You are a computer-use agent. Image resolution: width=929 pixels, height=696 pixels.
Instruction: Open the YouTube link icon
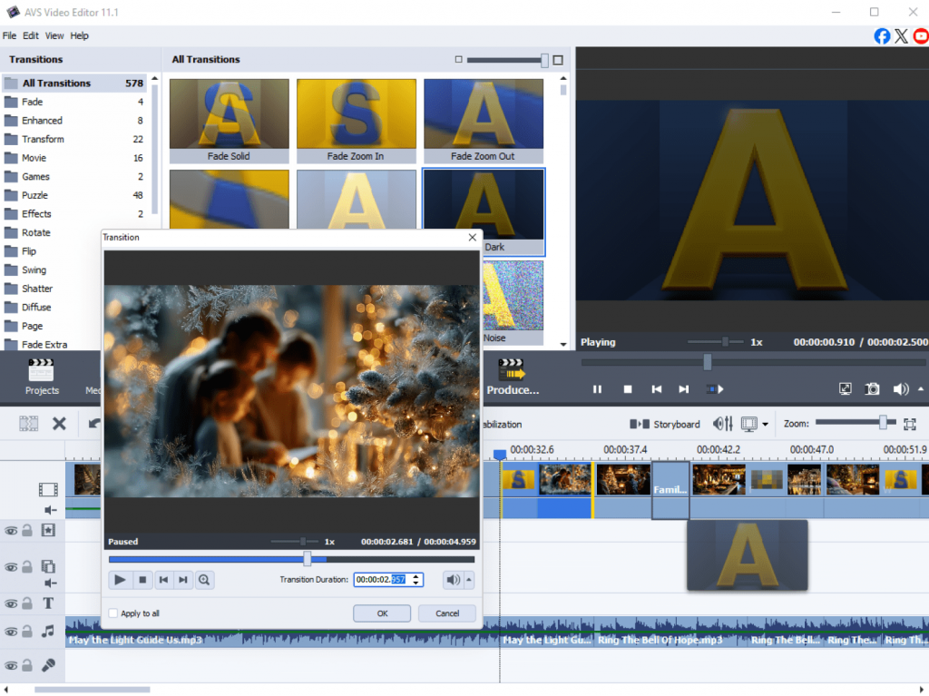click(x=921, y=36)
